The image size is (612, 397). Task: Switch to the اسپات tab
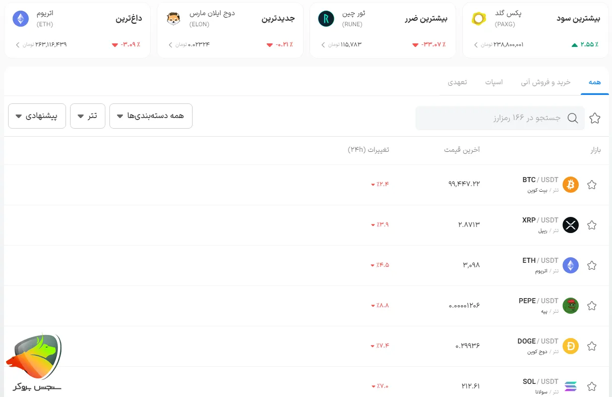tap(495, 81)
